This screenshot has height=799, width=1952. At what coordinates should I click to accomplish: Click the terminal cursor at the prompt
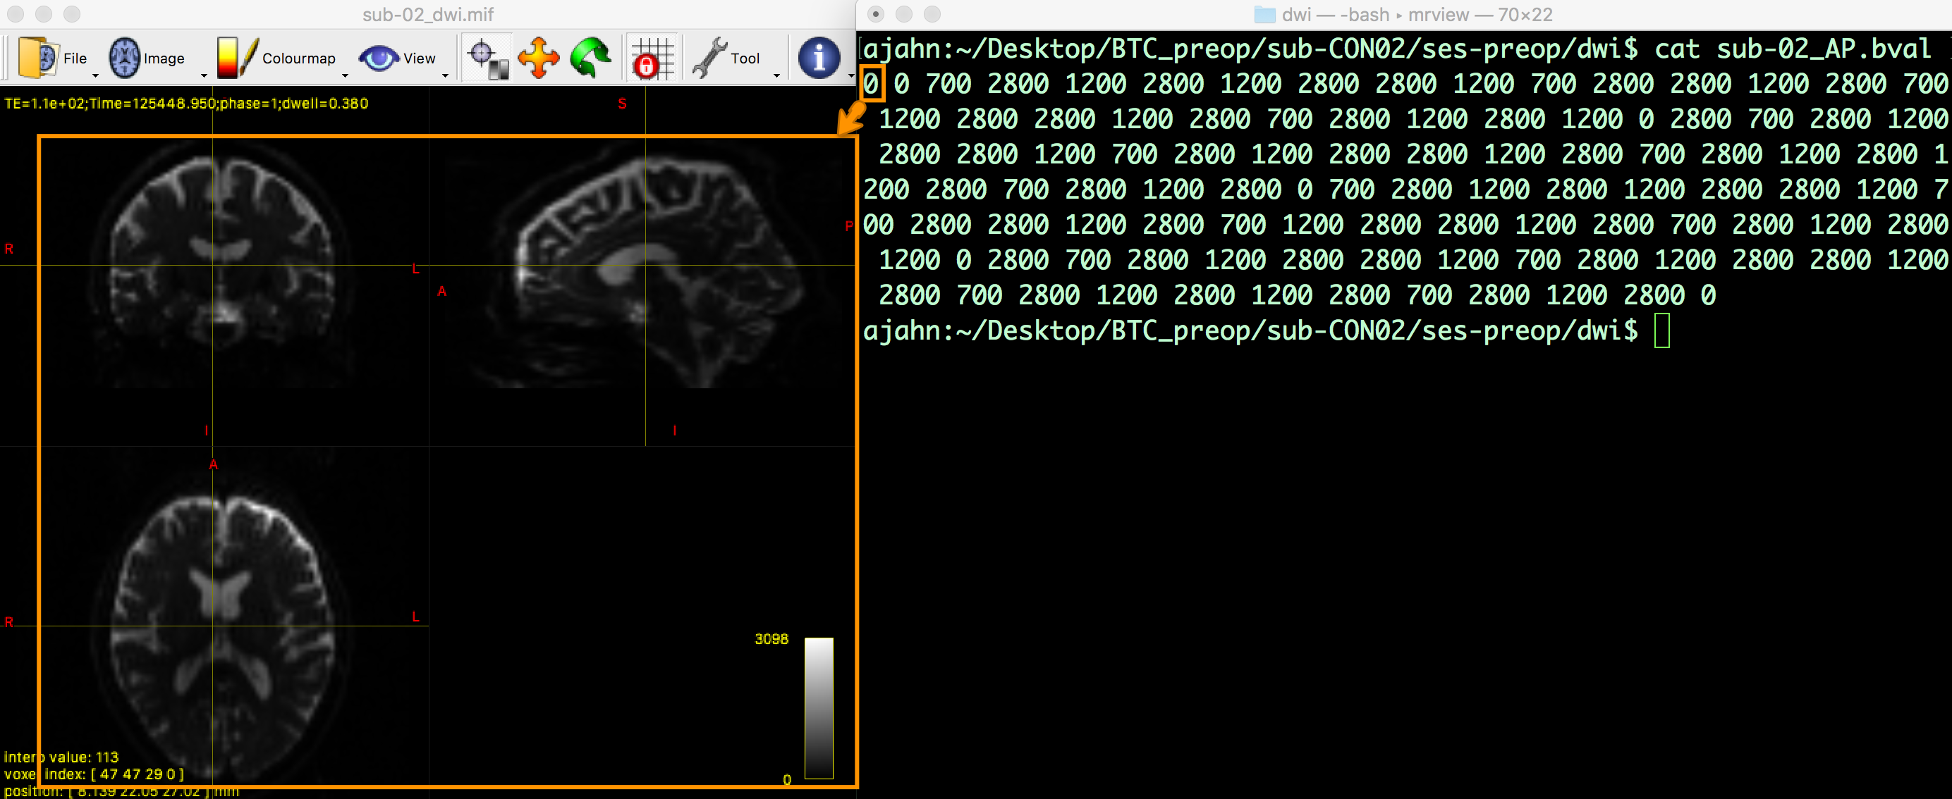pos(1661,331)
